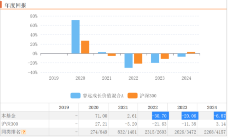Select highlighted -30.70 cell for 2022
This screenshot has width=228, height=138.
coord(160,116)
